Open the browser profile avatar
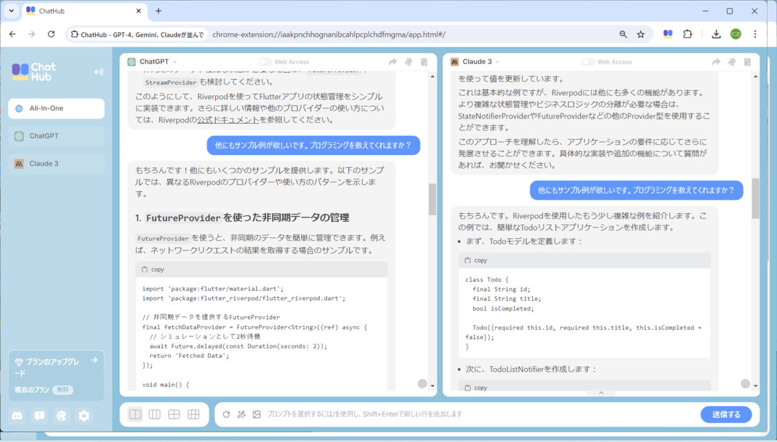This screenshot has width=777, height=442. pyautogui.click(x=736, y=34)
